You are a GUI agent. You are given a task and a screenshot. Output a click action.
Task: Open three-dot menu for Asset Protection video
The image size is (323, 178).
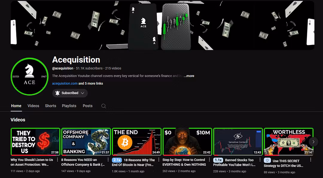pos(57,160)
